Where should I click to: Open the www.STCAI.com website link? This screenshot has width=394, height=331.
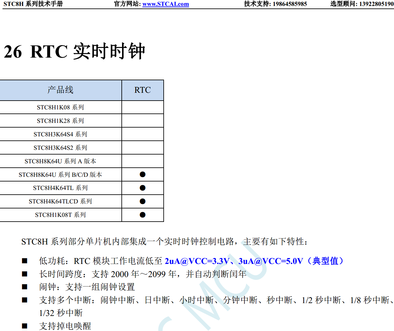(166, 4)
